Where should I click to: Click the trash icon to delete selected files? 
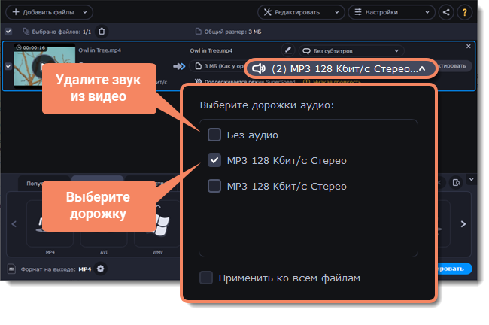(102, 31)
